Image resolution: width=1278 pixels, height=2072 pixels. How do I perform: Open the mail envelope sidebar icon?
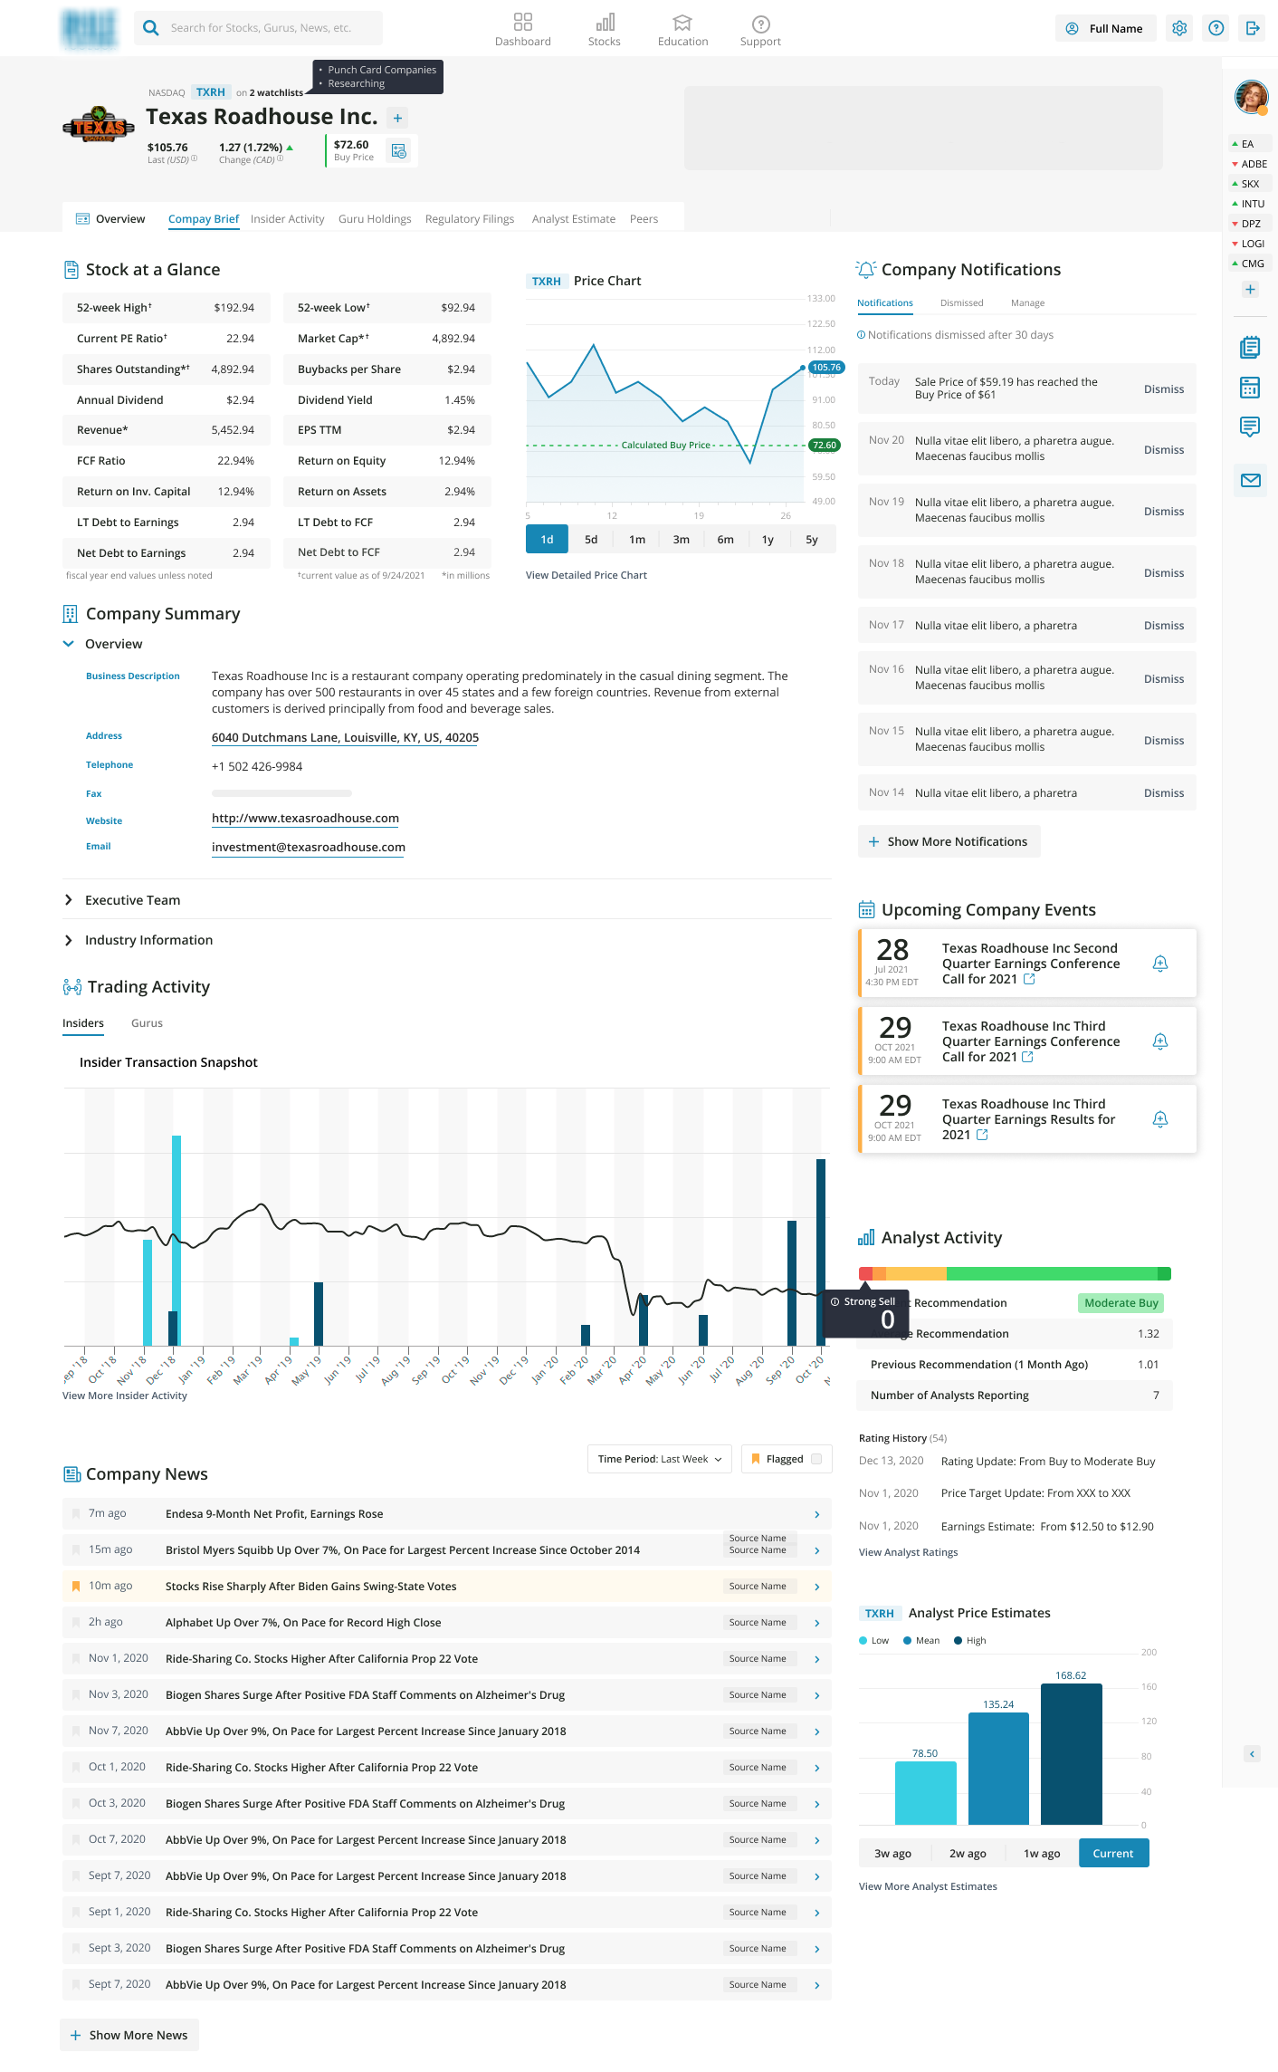coord(1250,480)
